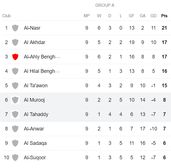Click Al Hilal Benghazi's shield crest icon
The image size is (171, 168).
point(15,71)
